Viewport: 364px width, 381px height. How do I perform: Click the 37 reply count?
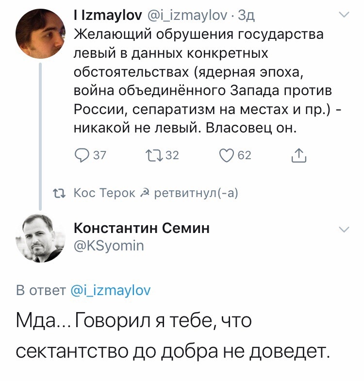tap(99, 155)
